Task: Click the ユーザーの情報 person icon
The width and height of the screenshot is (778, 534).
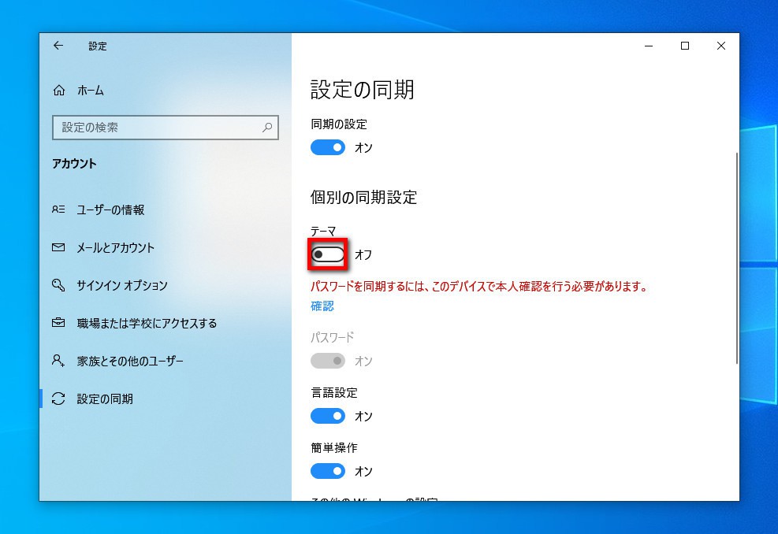Action: point(58,210)
